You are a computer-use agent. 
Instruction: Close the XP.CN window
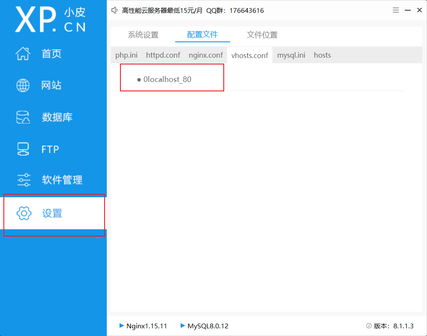tap(419, 10)
